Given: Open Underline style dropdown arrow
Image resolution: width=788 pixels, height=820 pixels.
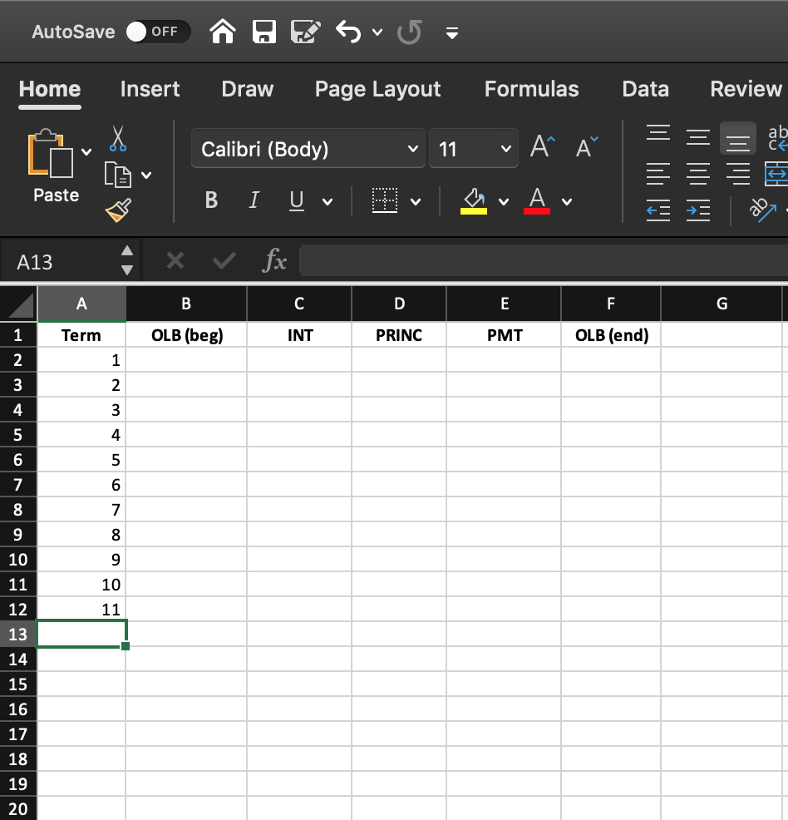Looking at the screenshot, I should tap(328, 202).
